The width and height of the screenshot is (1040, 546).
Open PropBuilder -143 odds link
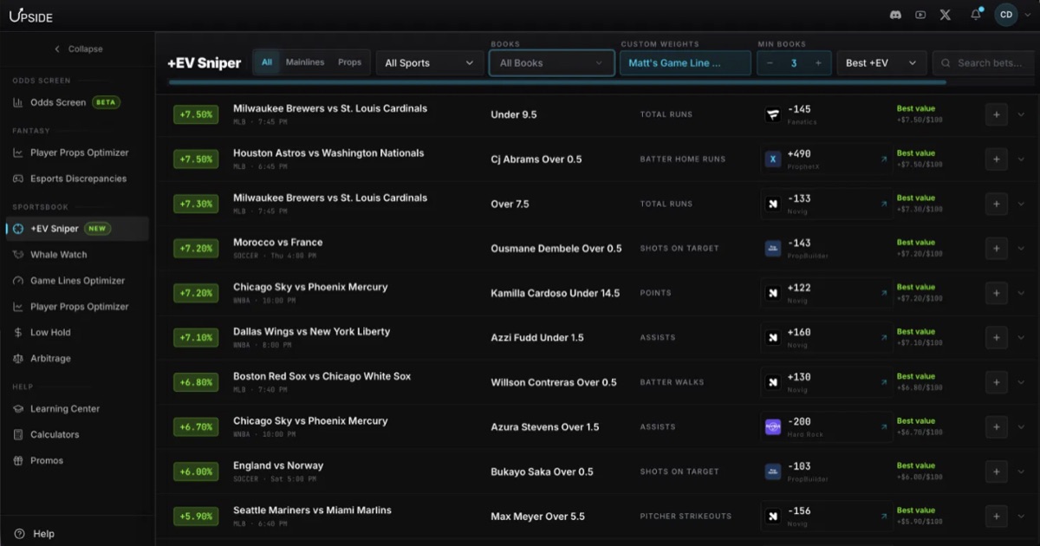pos(826,249)
